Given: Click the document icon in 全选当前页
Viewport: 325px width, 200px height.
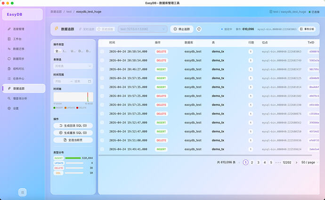Looking at the screenshot, I should pos(65,140).
